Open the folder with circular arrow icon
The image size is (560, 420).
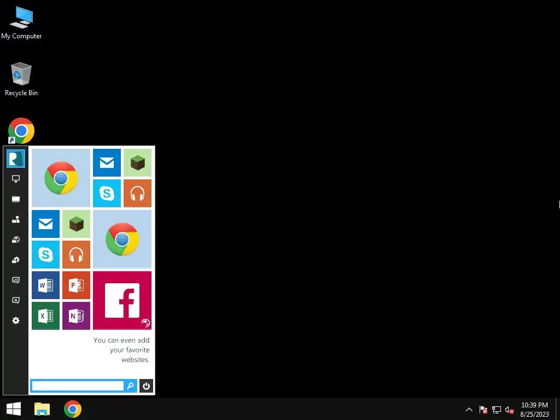(x=16, y=240)
